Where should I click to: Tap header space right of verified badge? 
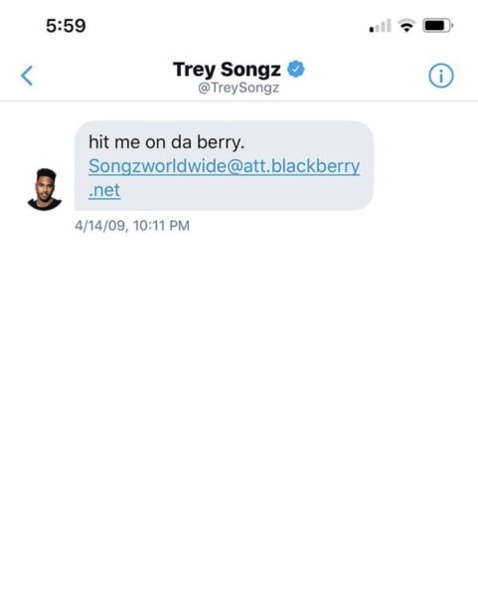point(365,76)
